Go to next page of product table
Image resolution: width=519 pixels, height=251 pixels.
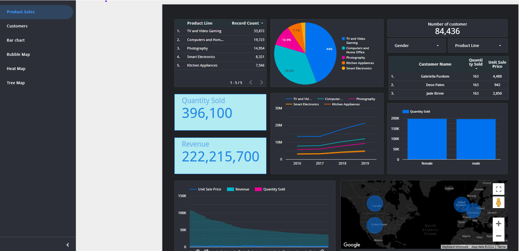click(261, 82)
